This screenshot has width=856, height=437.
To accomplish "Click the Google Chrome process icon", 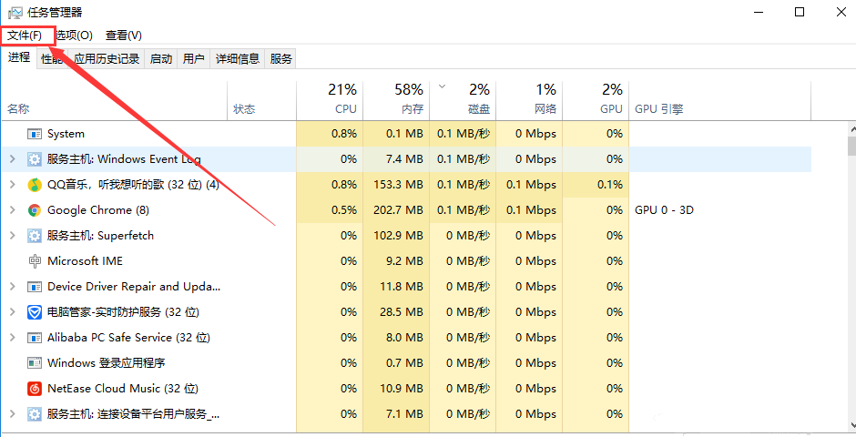I will pyautogui.click(x=35, y=210).
